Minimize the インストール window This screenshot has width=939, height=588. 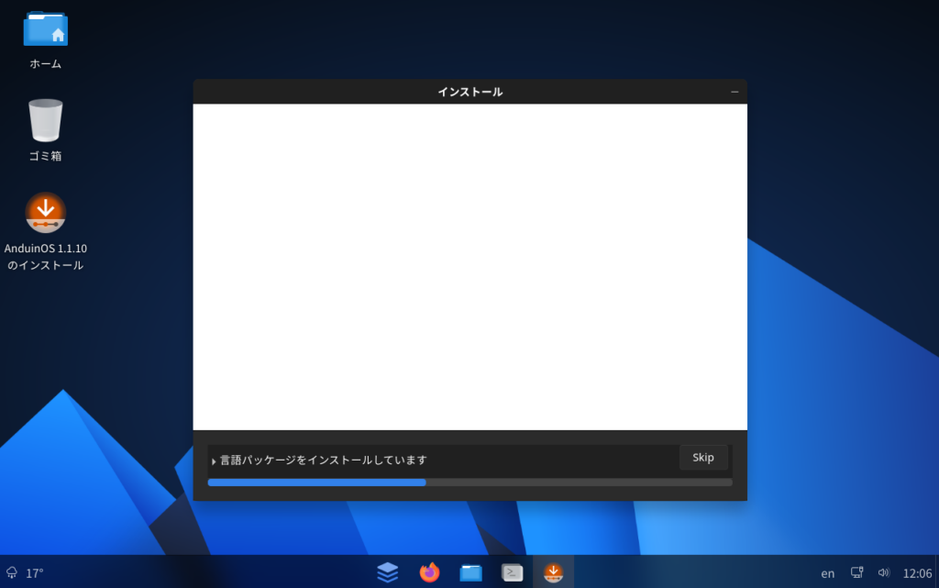pyautogui.click(x=735, y=92)
